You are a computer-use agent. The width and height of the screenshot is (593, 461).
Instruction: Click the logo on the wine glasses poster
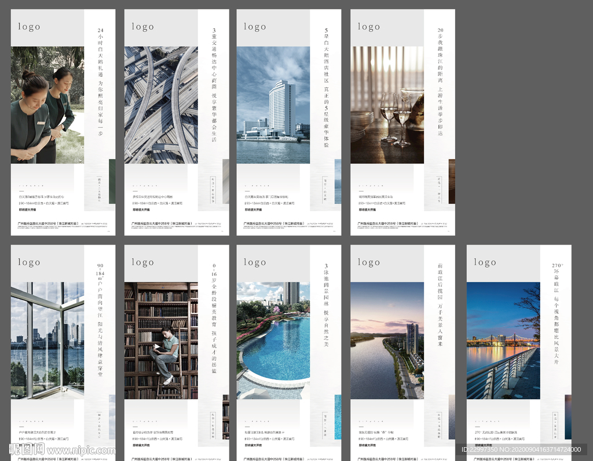(x=368, y=27)
